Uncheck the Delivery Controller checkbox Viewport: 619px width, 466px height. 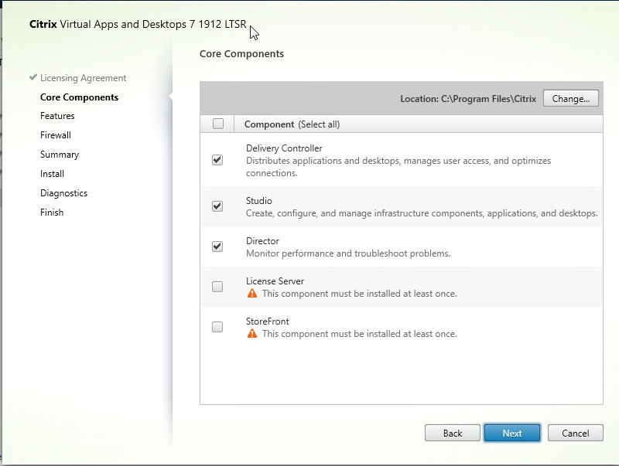pos(217,160)
